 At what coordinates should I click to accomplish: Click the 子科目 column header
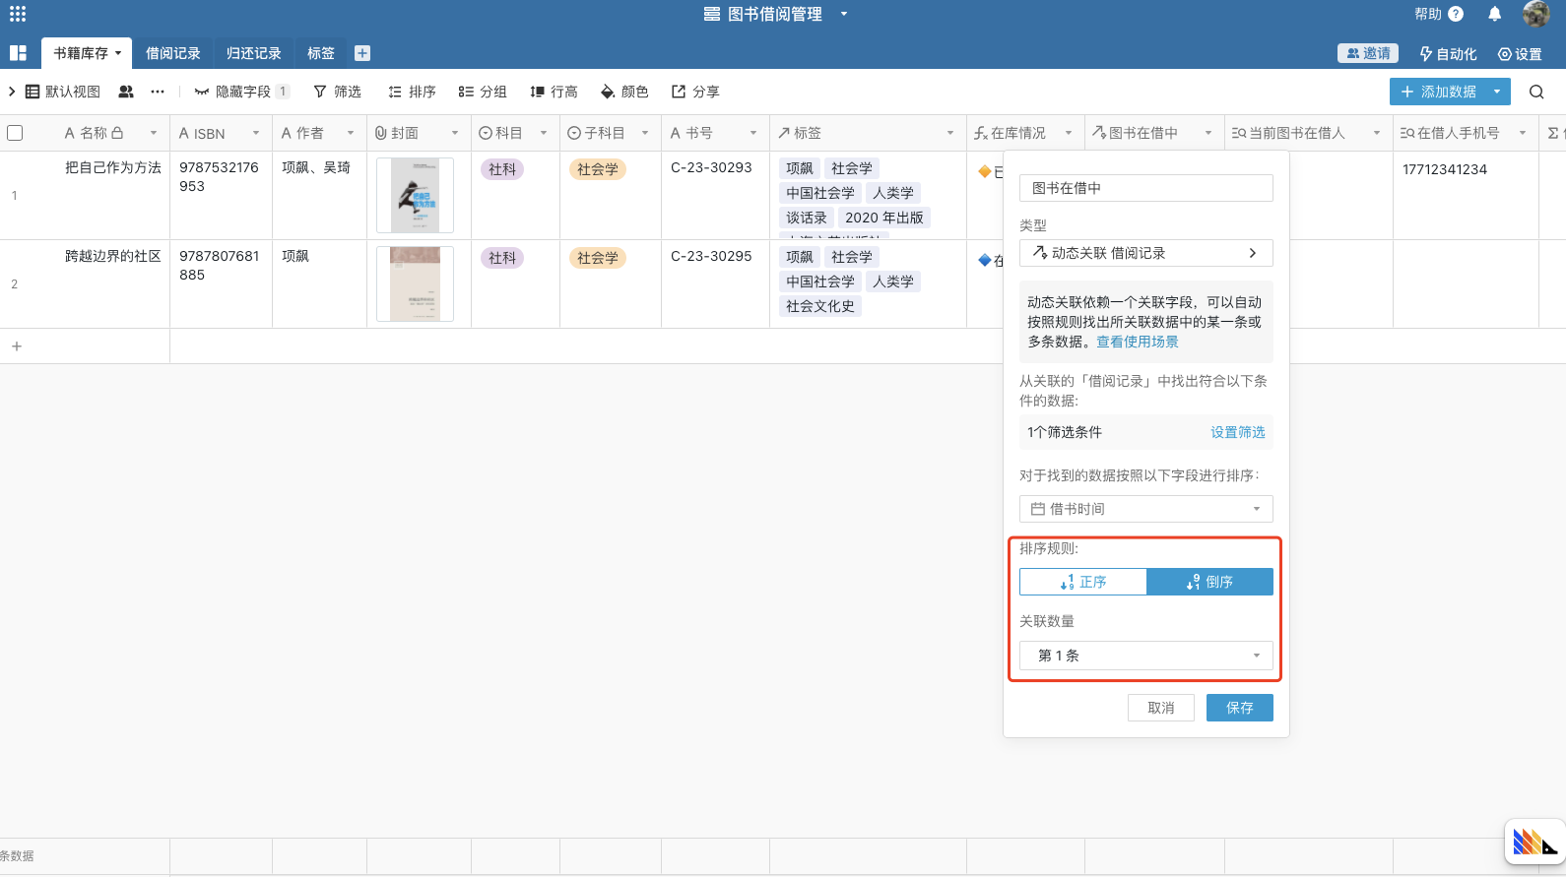tap(610, 133)
